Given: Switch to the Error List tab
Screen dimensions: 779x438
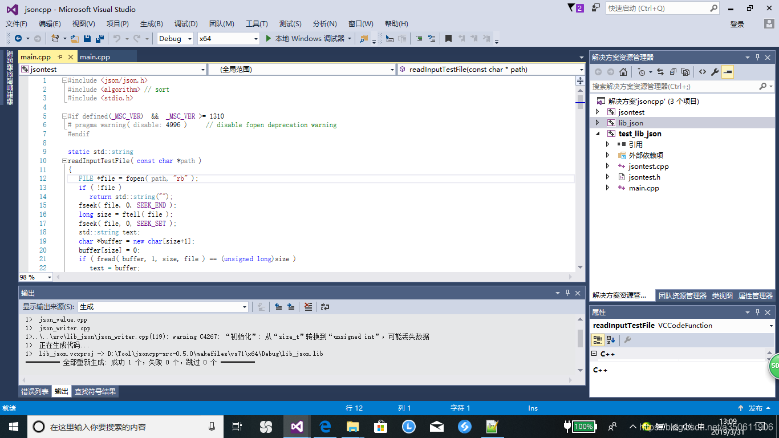Looking at the screenshot, I should click(35, 392).
